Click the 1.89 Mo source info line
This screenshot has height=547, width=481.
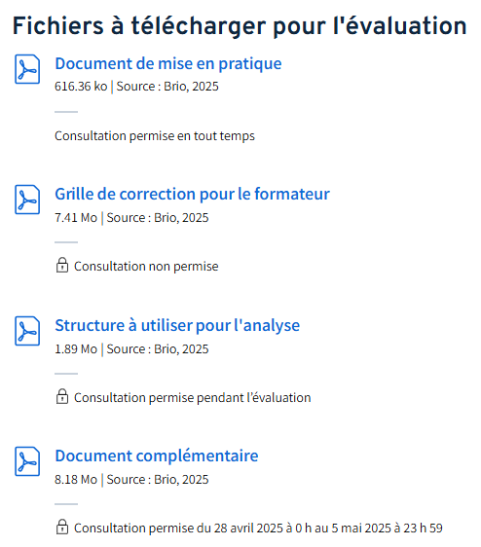click(131, 349)
